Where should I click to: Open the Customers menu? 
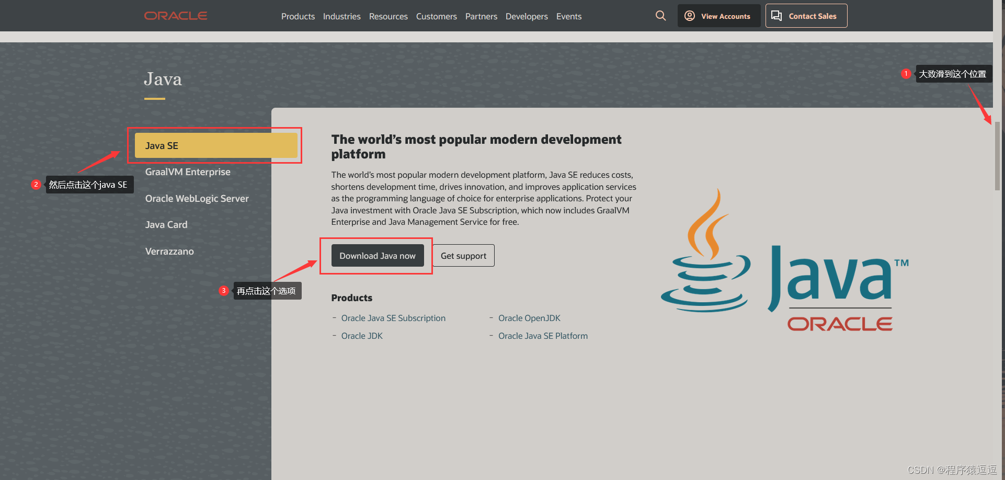(437, 16)
